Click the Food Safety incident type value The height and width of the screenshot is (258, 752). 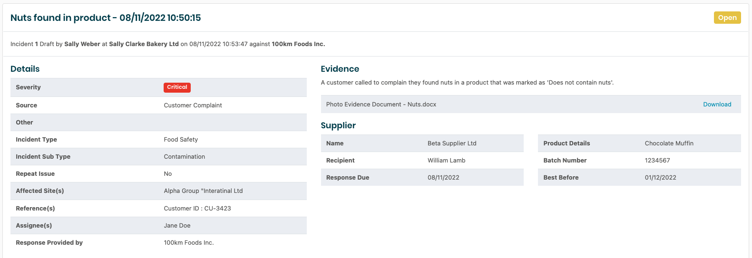[181, 140]
